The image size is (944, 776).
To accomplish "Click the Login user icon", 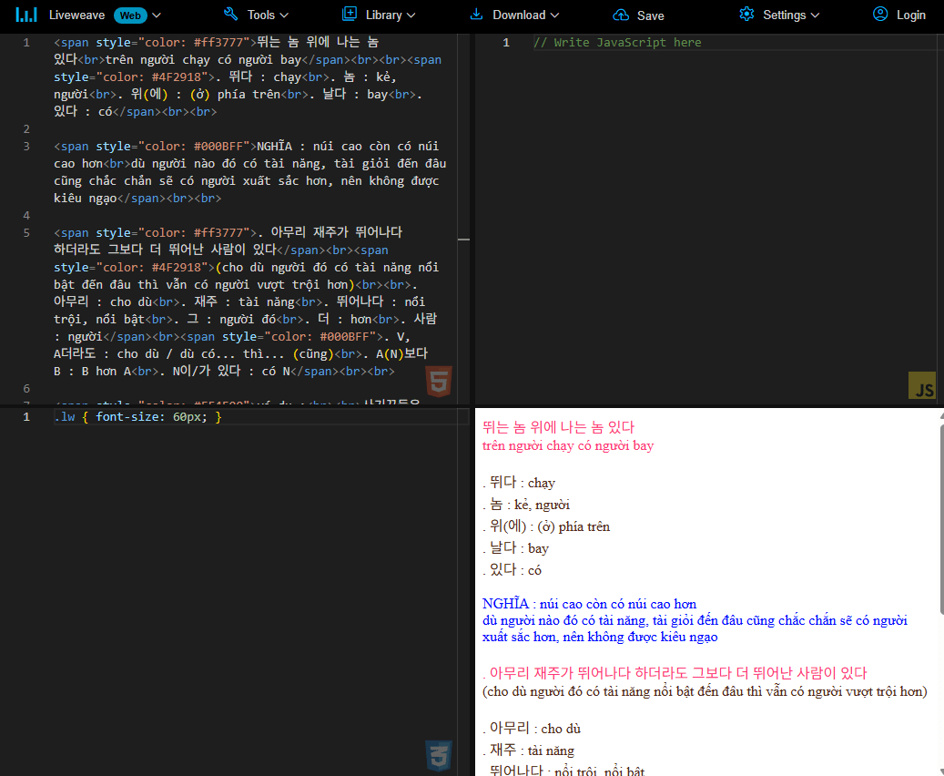I will pos(880,15).
